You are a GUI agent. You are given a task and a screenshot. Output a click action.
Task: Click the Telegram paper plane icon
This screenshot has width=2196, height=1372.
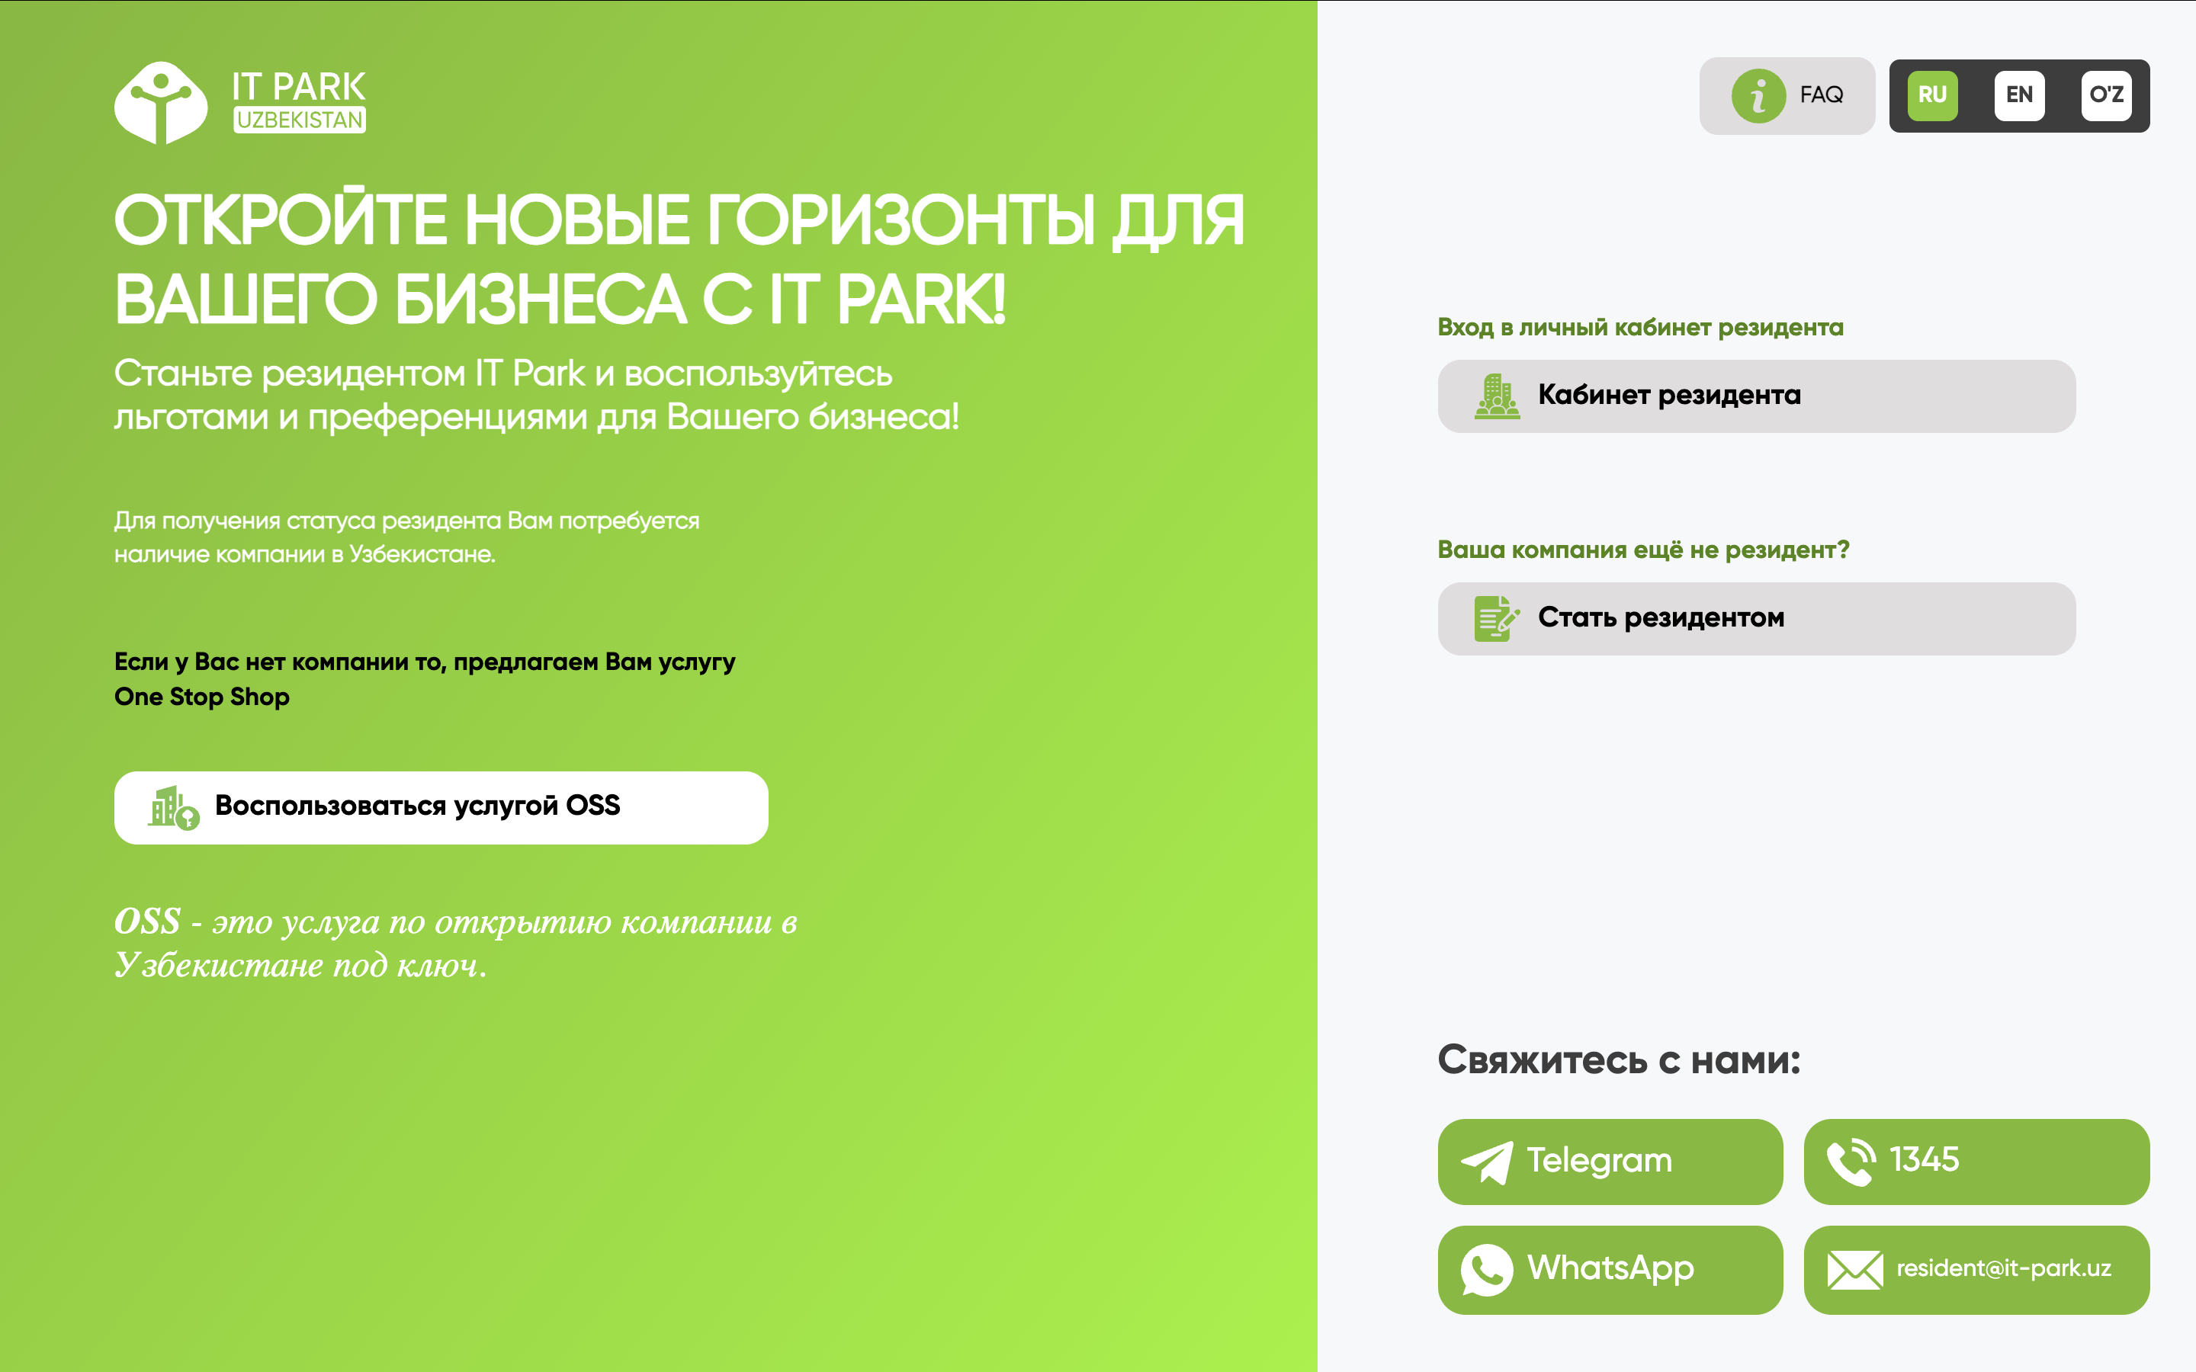pos(1486,1162)
